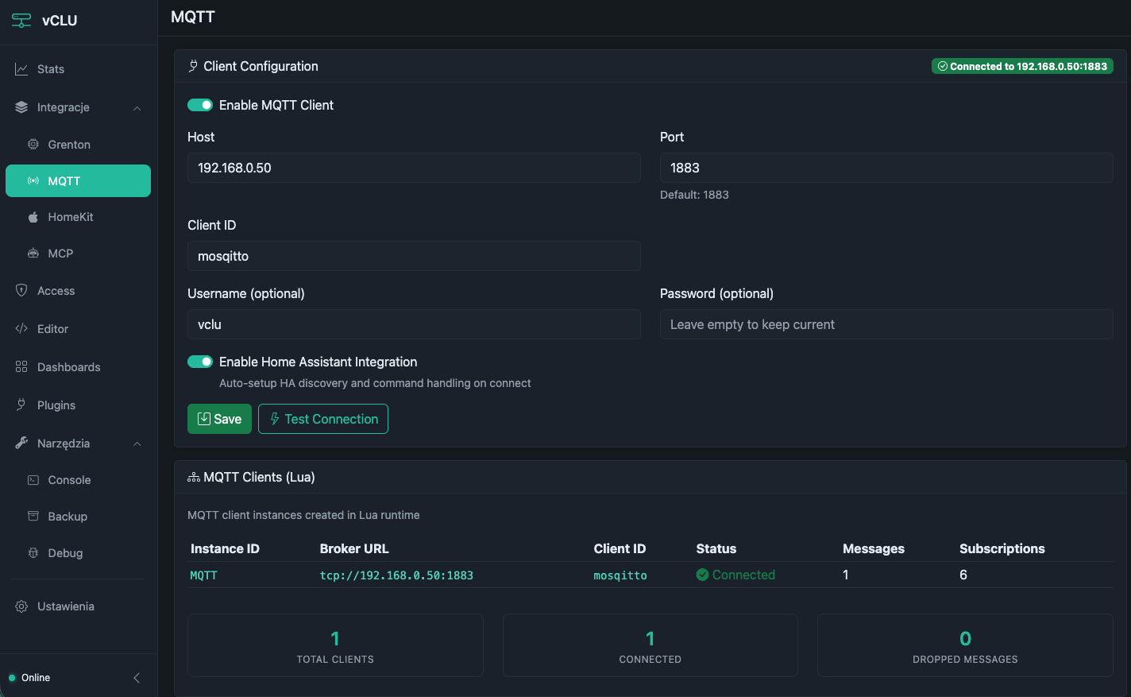Click the Console terminal icon

(33, 480)
